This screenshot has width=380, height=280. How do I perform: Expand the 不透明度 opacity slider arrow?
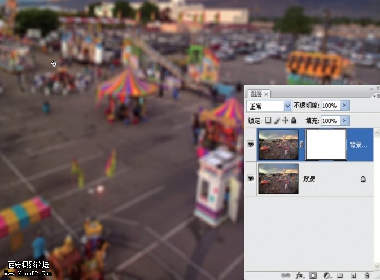coord(344,106)
